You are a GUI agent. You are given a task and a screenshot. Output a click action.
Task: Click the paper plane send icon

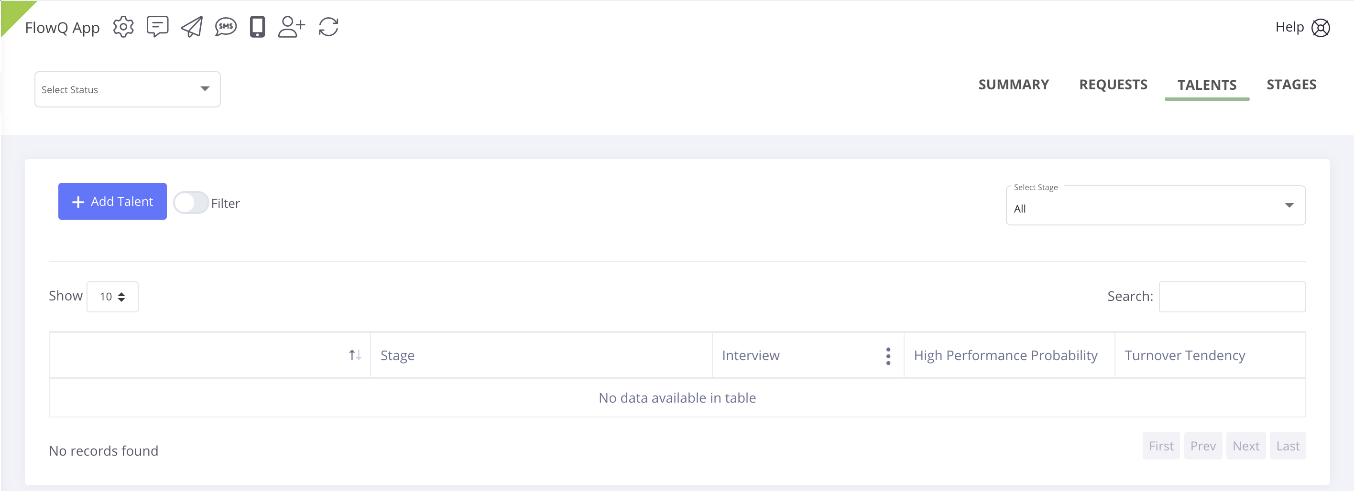192,27
